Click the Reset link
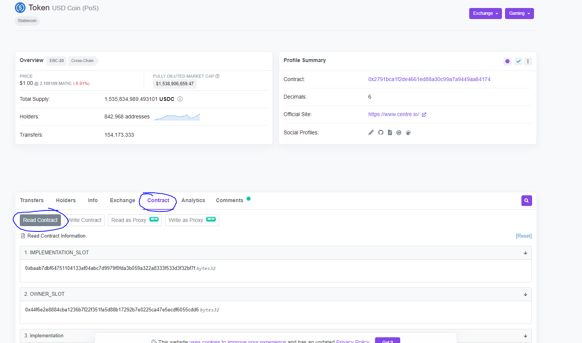Screen dimensions: 582x343 tap(524, 236)
